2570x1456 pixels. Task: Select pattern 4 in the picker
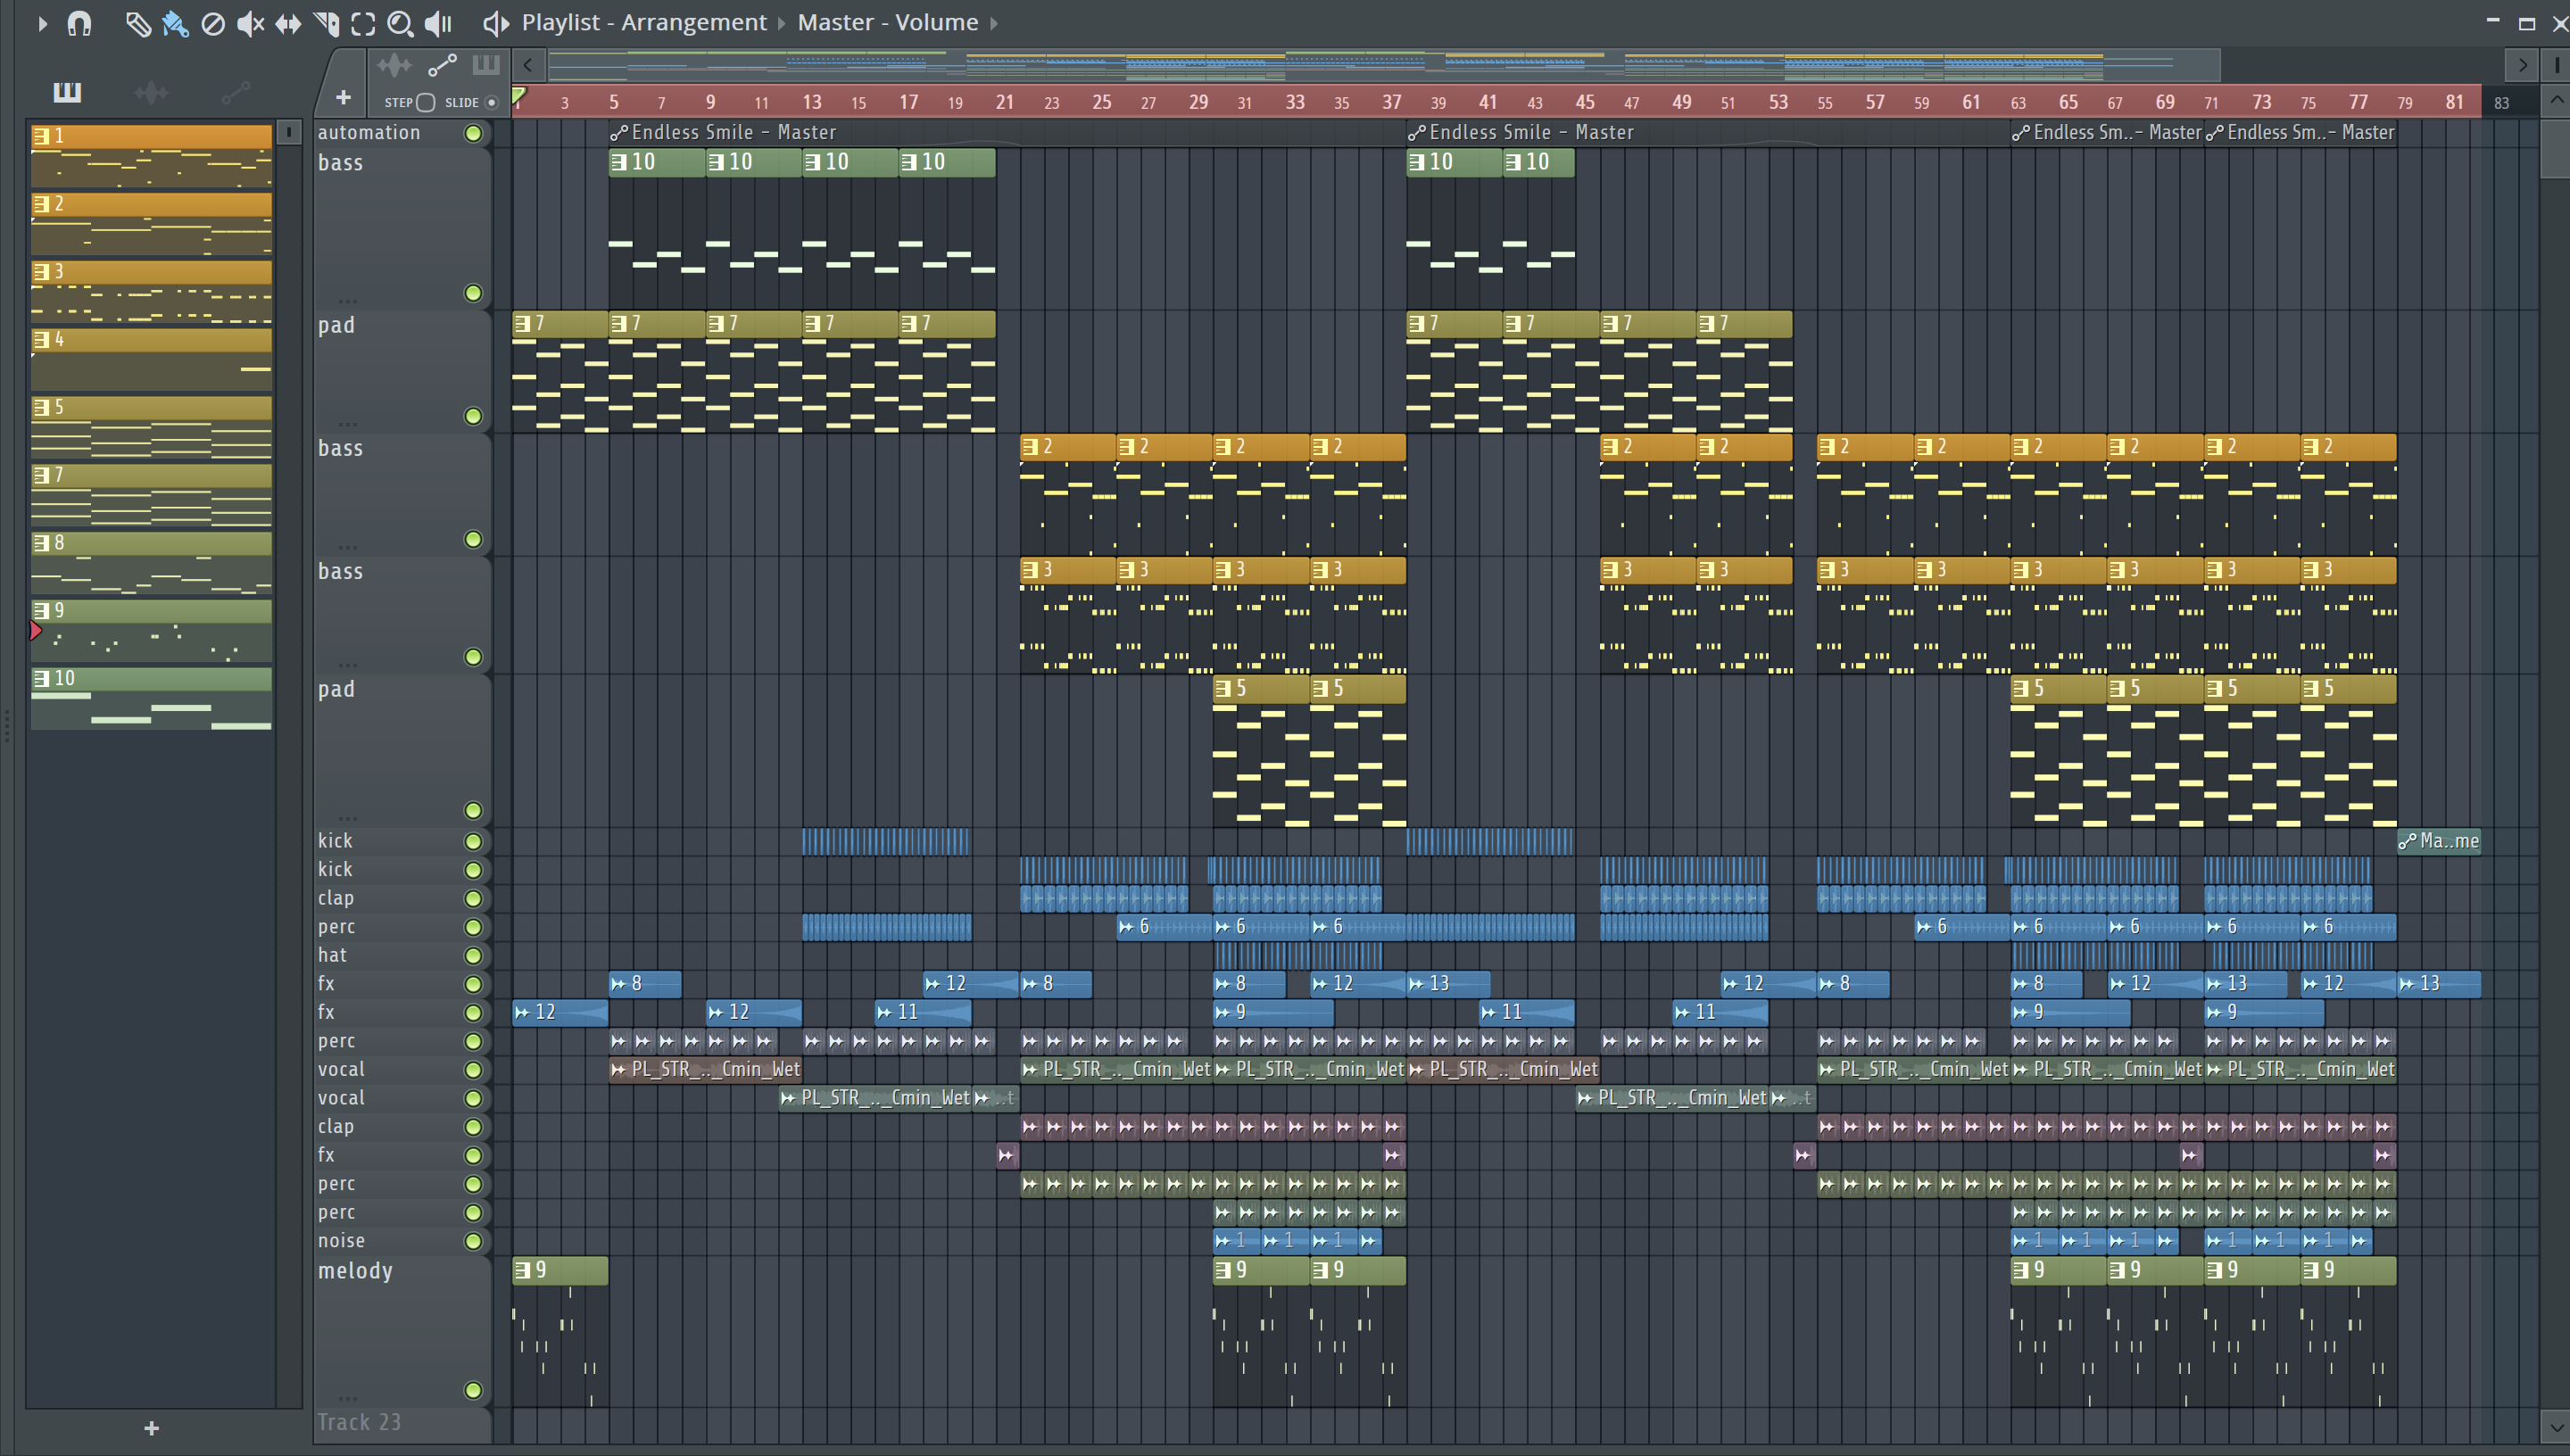pyautogui.click(x=151, y=359)
